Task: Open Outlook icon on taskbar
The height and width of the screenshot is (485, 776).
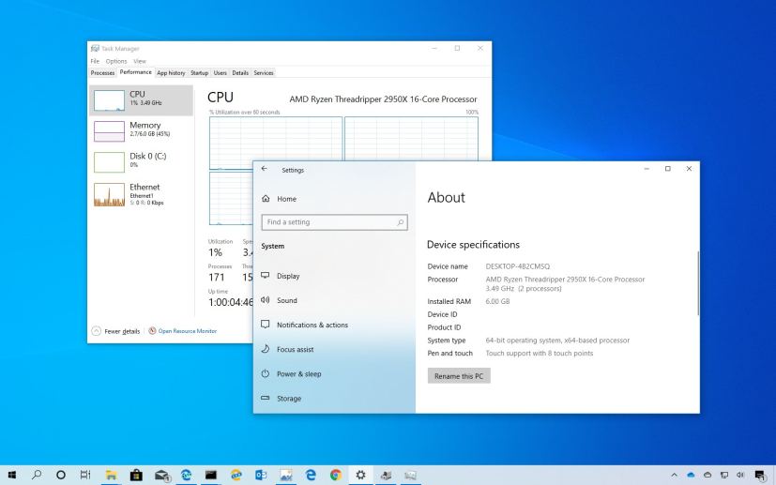Action: (261, 475)
